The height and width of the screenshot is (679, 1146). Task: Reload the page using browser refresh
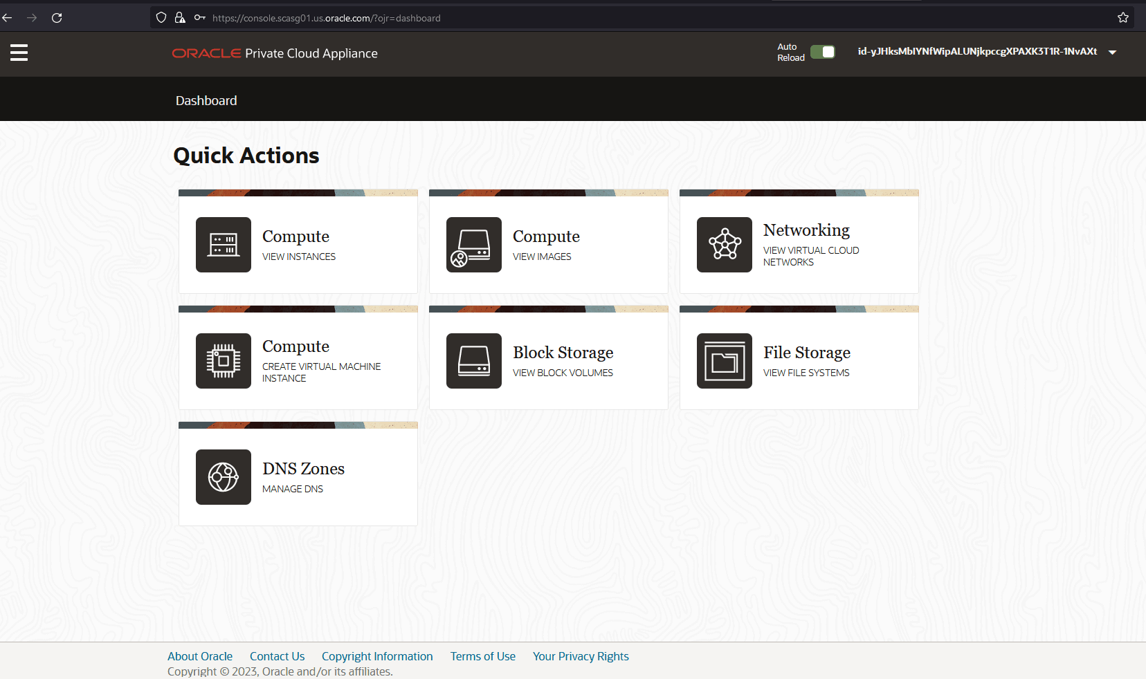(57, 18)
